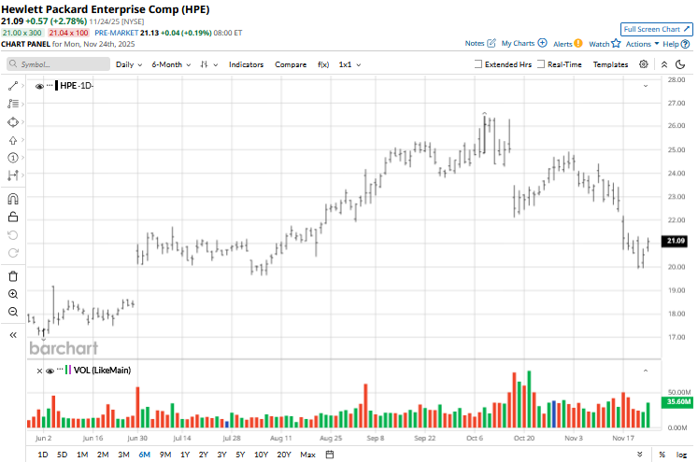
Task: Select the shapes drawing tool
Action: tap(13, 122)
